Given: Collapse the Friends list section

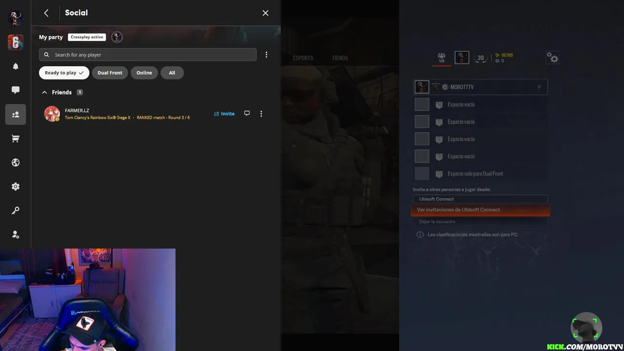Looking at the screenshot, I should click(44, 92).
